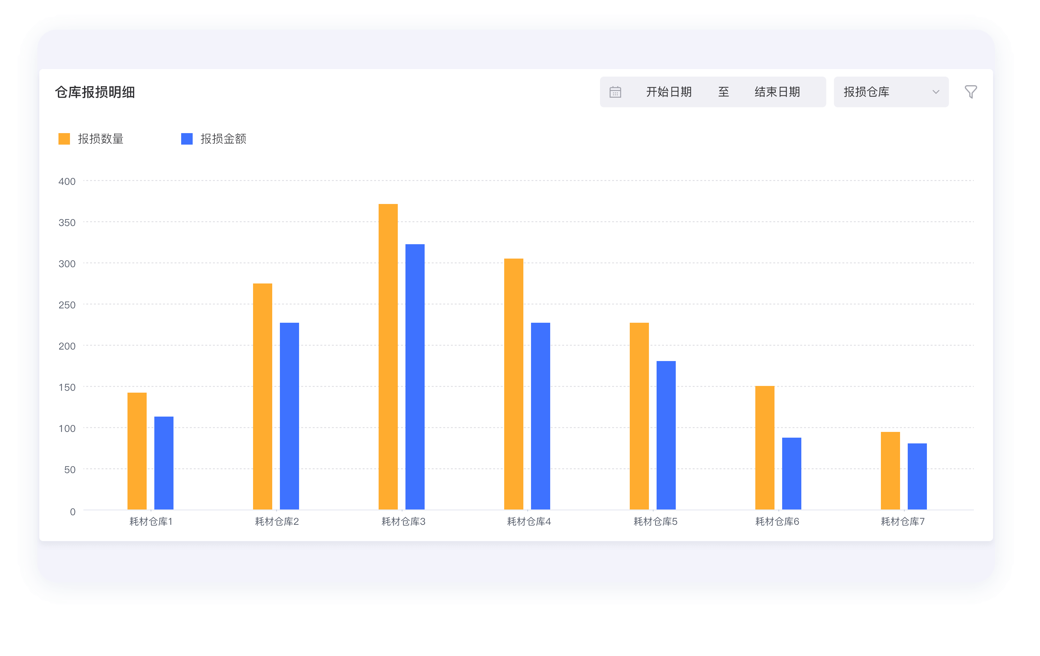Select the blue bar for 耗材仓库6
This screenshot has height=656, width=1040.
pyautogui.click(x=792, y=473)
